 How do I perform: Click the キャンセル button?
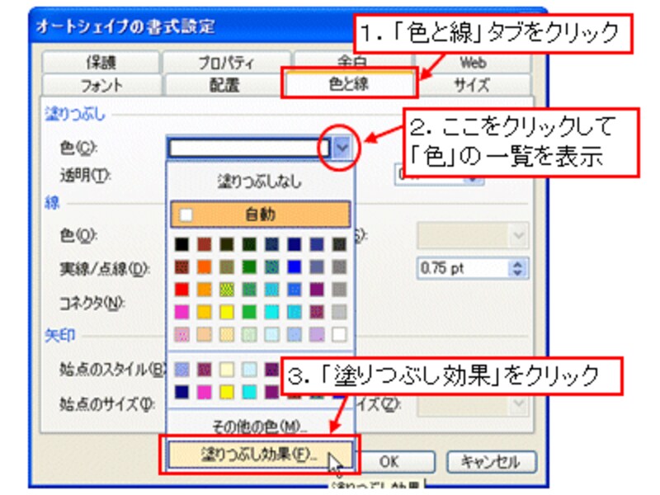tap(491, 462)
